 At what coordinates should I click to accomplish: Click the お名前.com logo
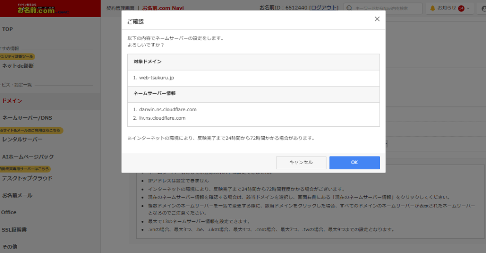[43, 9]
